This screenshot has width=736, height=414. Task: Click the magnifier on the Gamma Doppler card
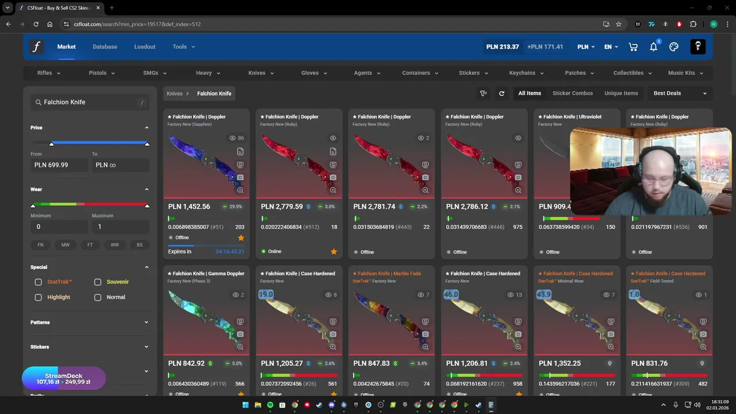pyautogui.click(x=240, y=347)
